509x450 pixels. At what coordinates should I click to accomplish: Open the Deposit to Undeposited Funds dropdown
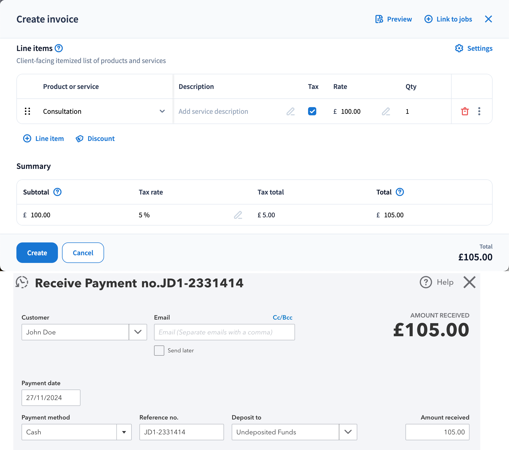[348, 432]
